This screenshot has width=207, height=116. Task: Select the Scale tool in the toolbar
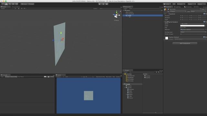13,4
